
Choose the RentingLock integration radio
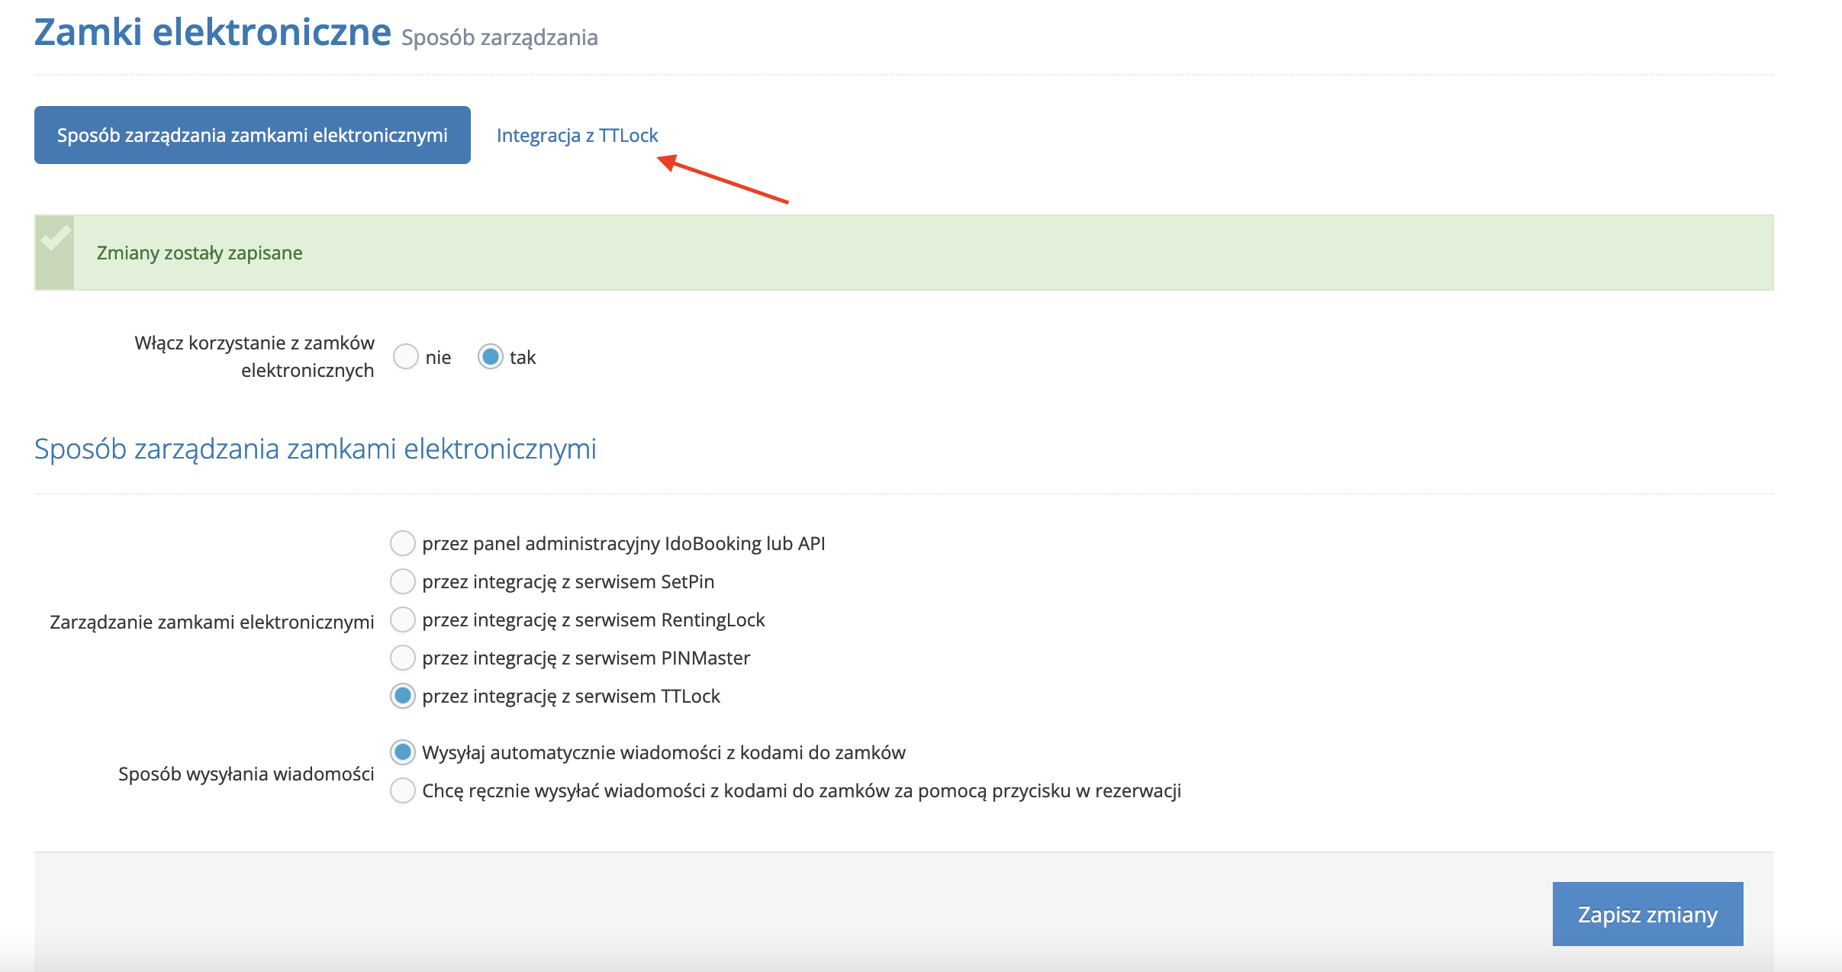[403, 620]
